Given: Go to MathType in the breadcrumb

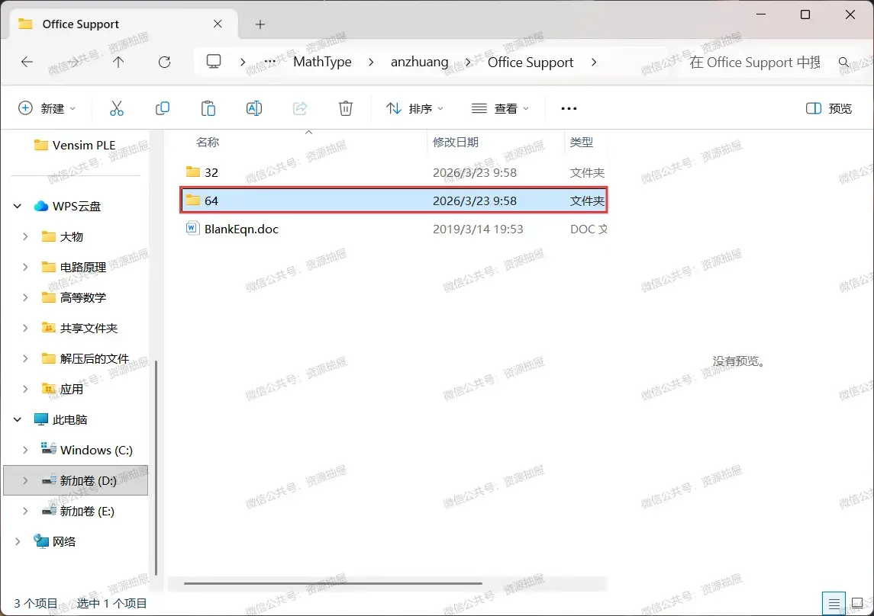Looking at the screenshot, I should [322, 62].
